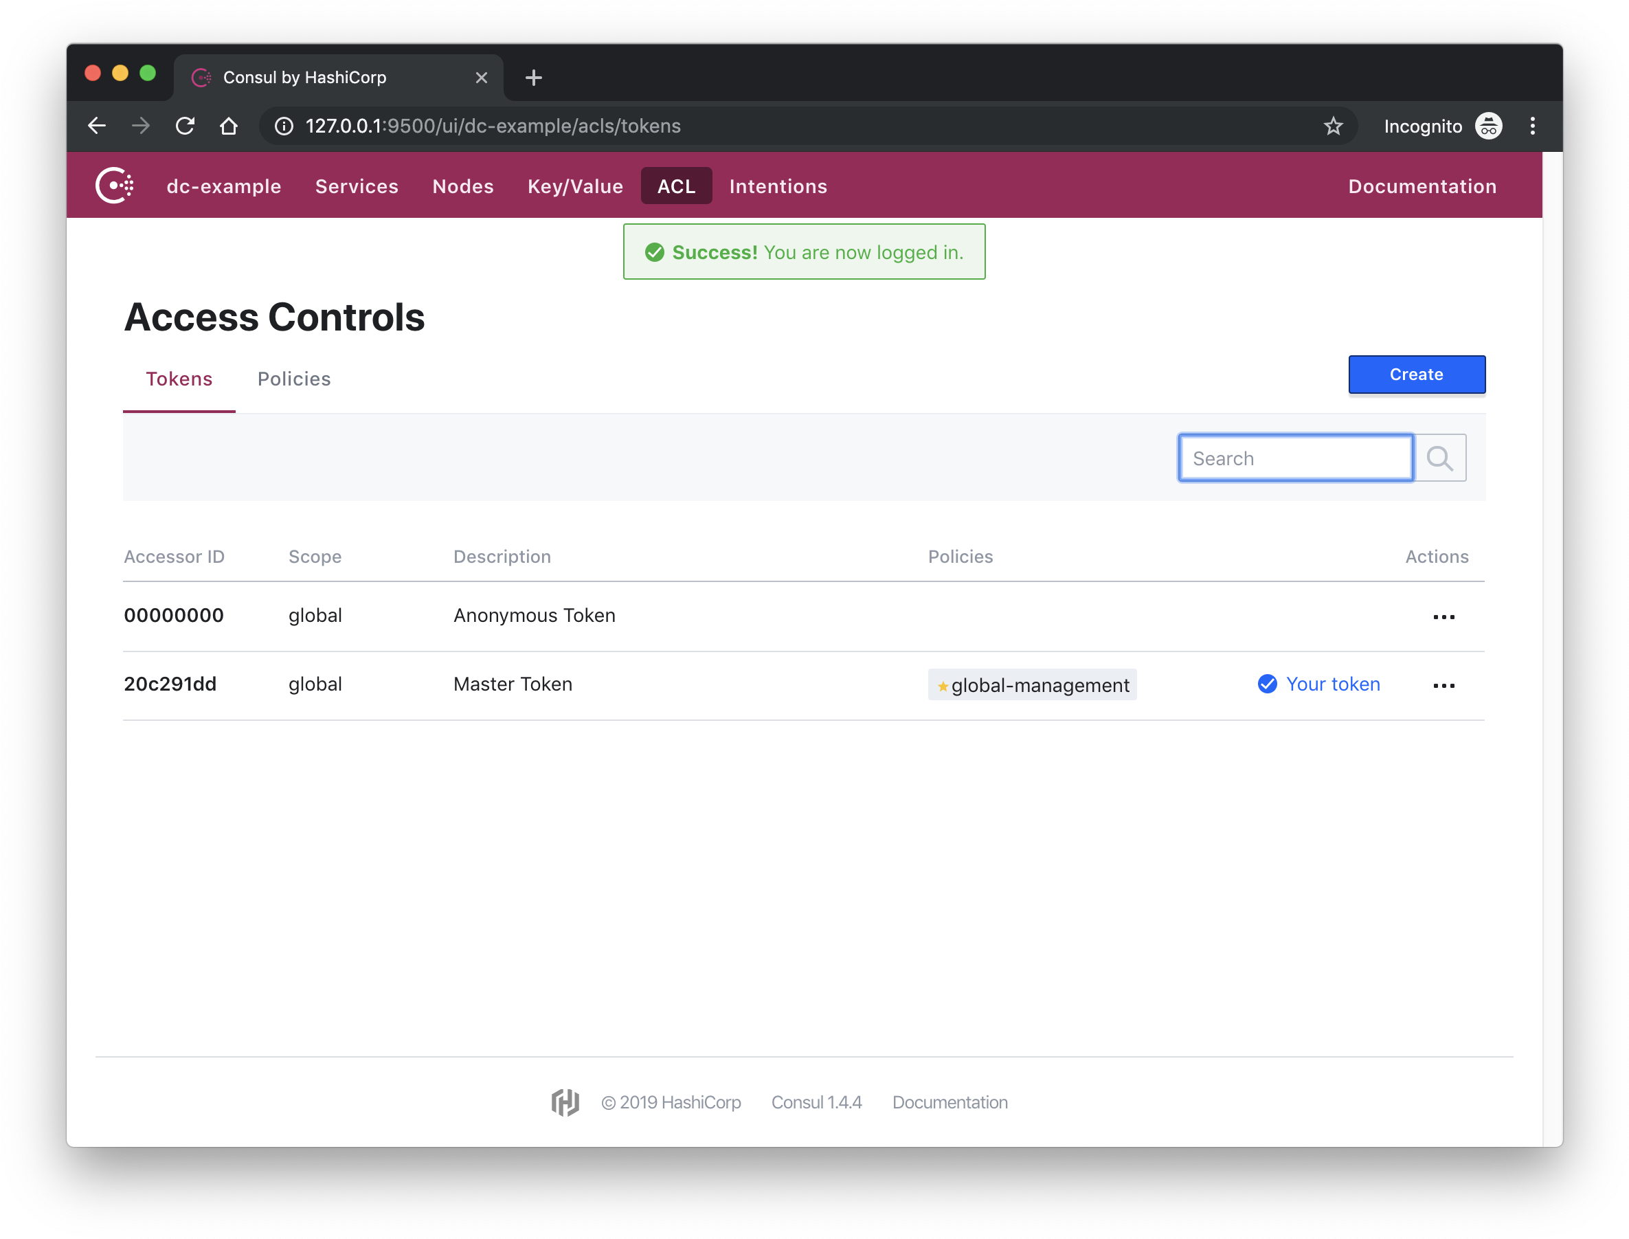
Task: Click the Consul logo icon in navbar
Action: click(x=116, y=186)
